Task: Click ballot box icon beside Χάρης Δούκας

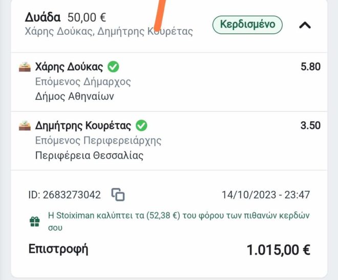Action: pyautogui.click(x=25, y=67)
